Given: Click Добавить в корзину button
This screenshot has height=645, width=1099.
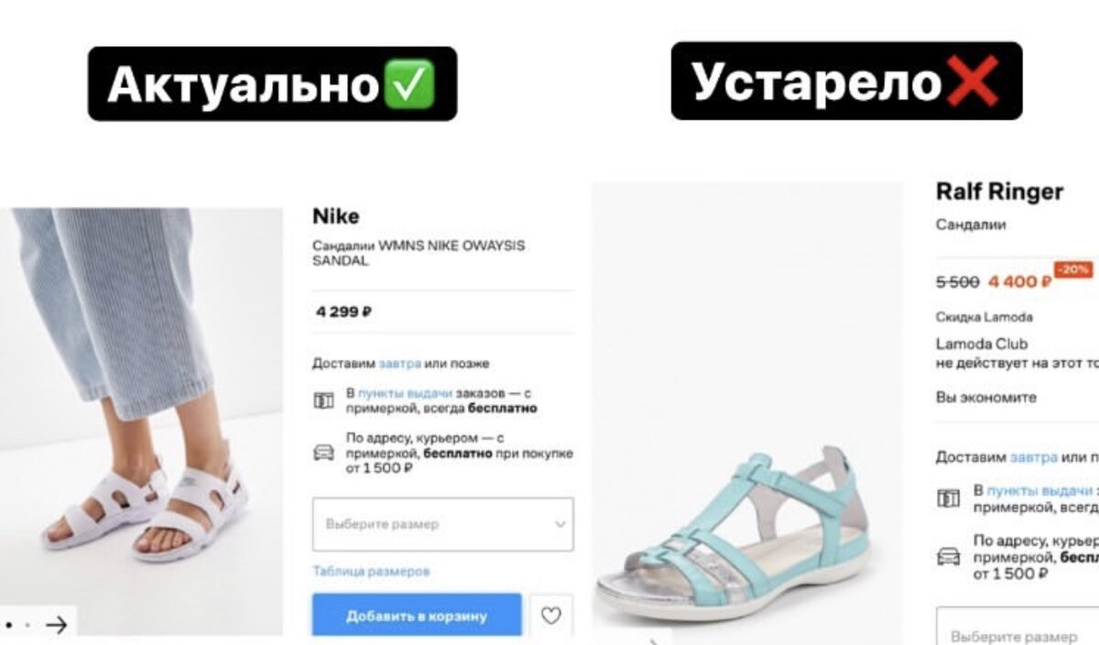Looking at the screenshot, I should point(417,616).
